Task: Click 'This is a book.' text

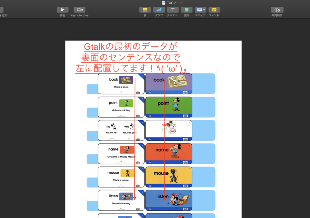Action: pos(121,87)
